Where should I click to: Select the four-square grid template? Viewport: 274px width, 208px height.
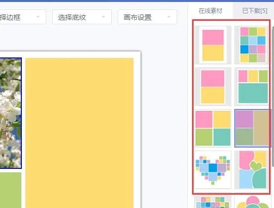coord(212,128)
